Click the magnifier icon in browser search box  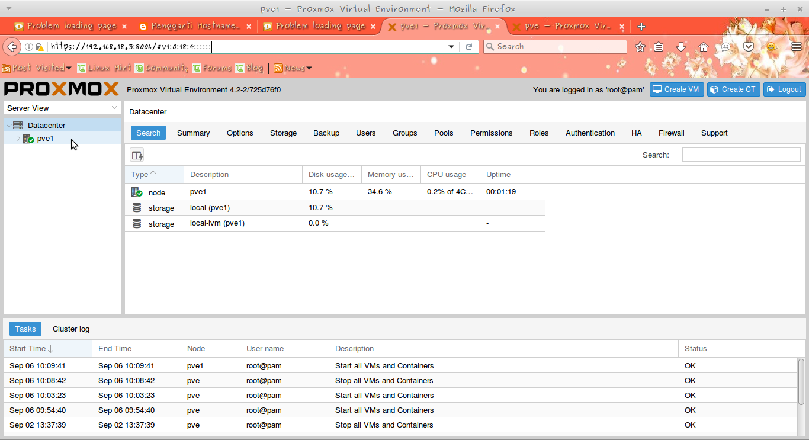coord(490,47)
